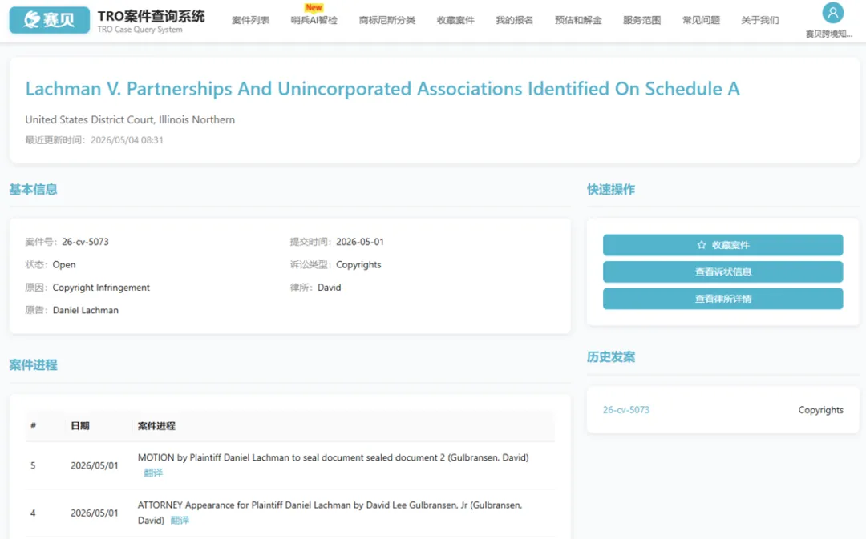Viewport: 866px width, 539px height.
Task: Open the 预估和解金 menu item
Action: coord(577,20)
